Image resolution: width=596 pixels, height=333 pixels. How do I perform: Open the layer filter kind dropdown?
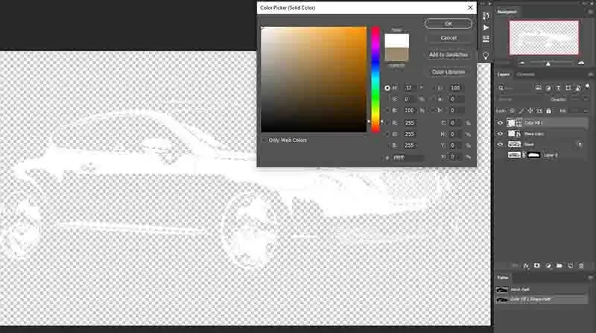pyautogui.click(x=513, y=88)
